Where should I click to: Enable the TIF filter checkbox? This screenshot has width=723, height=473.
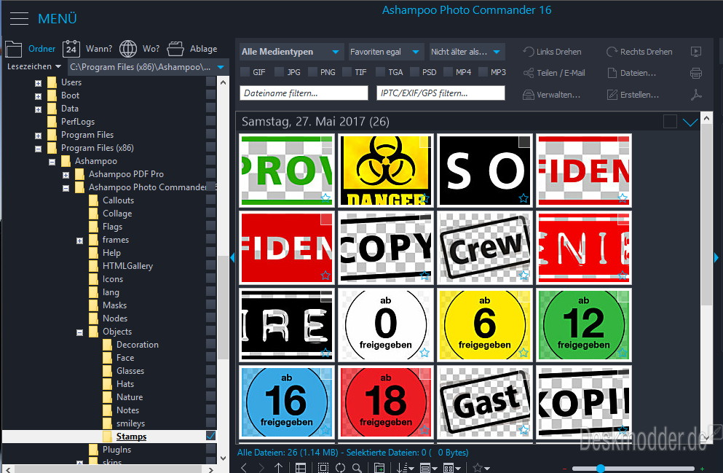pos(347,72)
